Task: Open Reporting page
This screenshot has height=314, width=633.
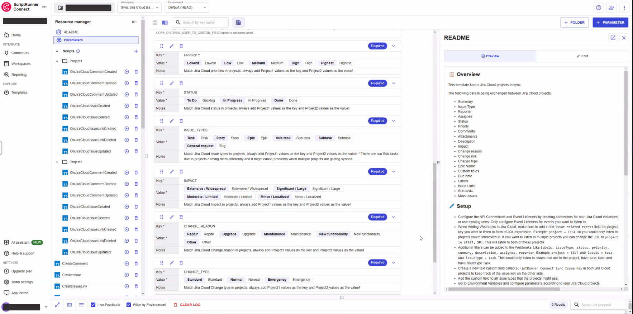Action: click(x=19, y=75)
